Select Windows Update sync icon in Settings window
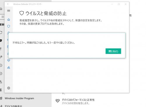The width and height of the screenshot is (146, 107). coord(1,32)
